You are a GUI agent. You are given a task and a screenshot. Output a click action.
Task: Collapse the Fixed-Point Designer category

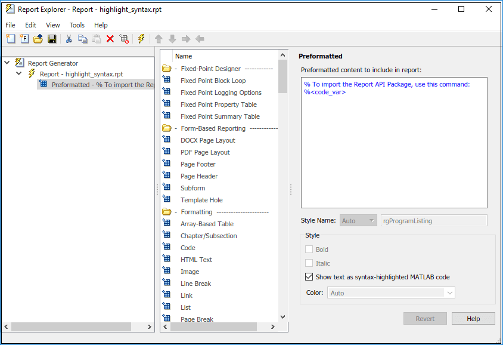coord(176,69)
